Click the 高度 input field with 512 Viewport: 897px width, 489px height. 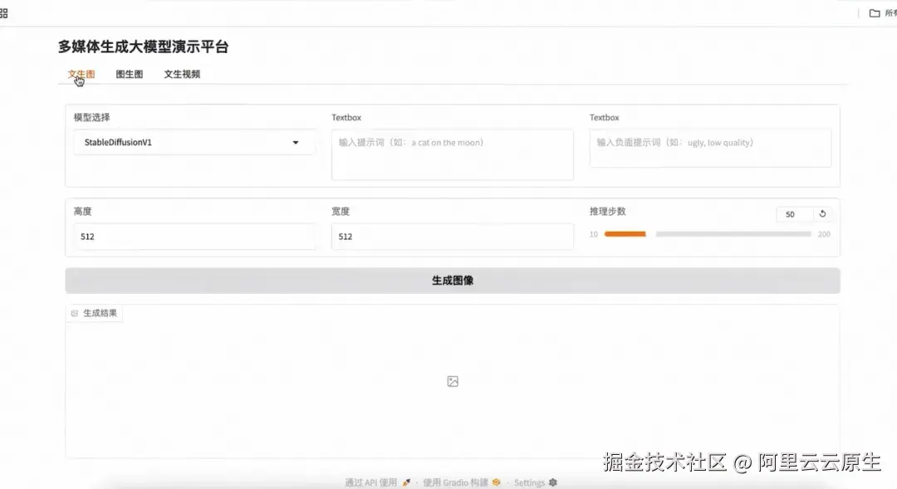pyautogui.click(x=194, y=237)
